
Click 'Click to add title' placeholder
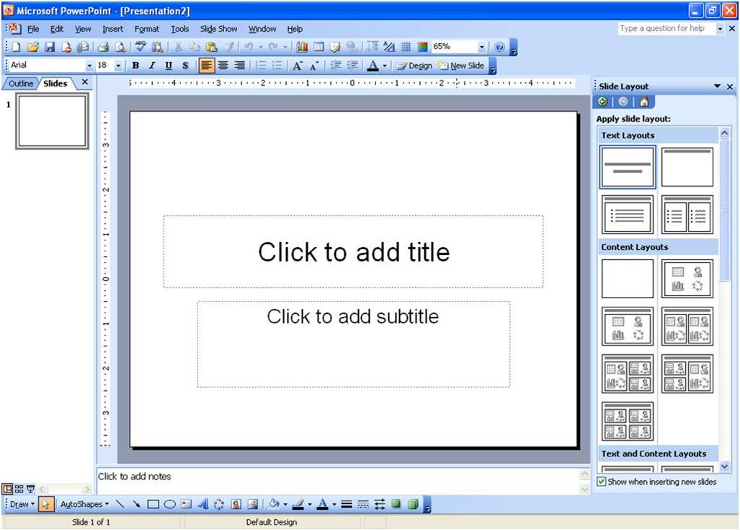[x=354, y=252]
